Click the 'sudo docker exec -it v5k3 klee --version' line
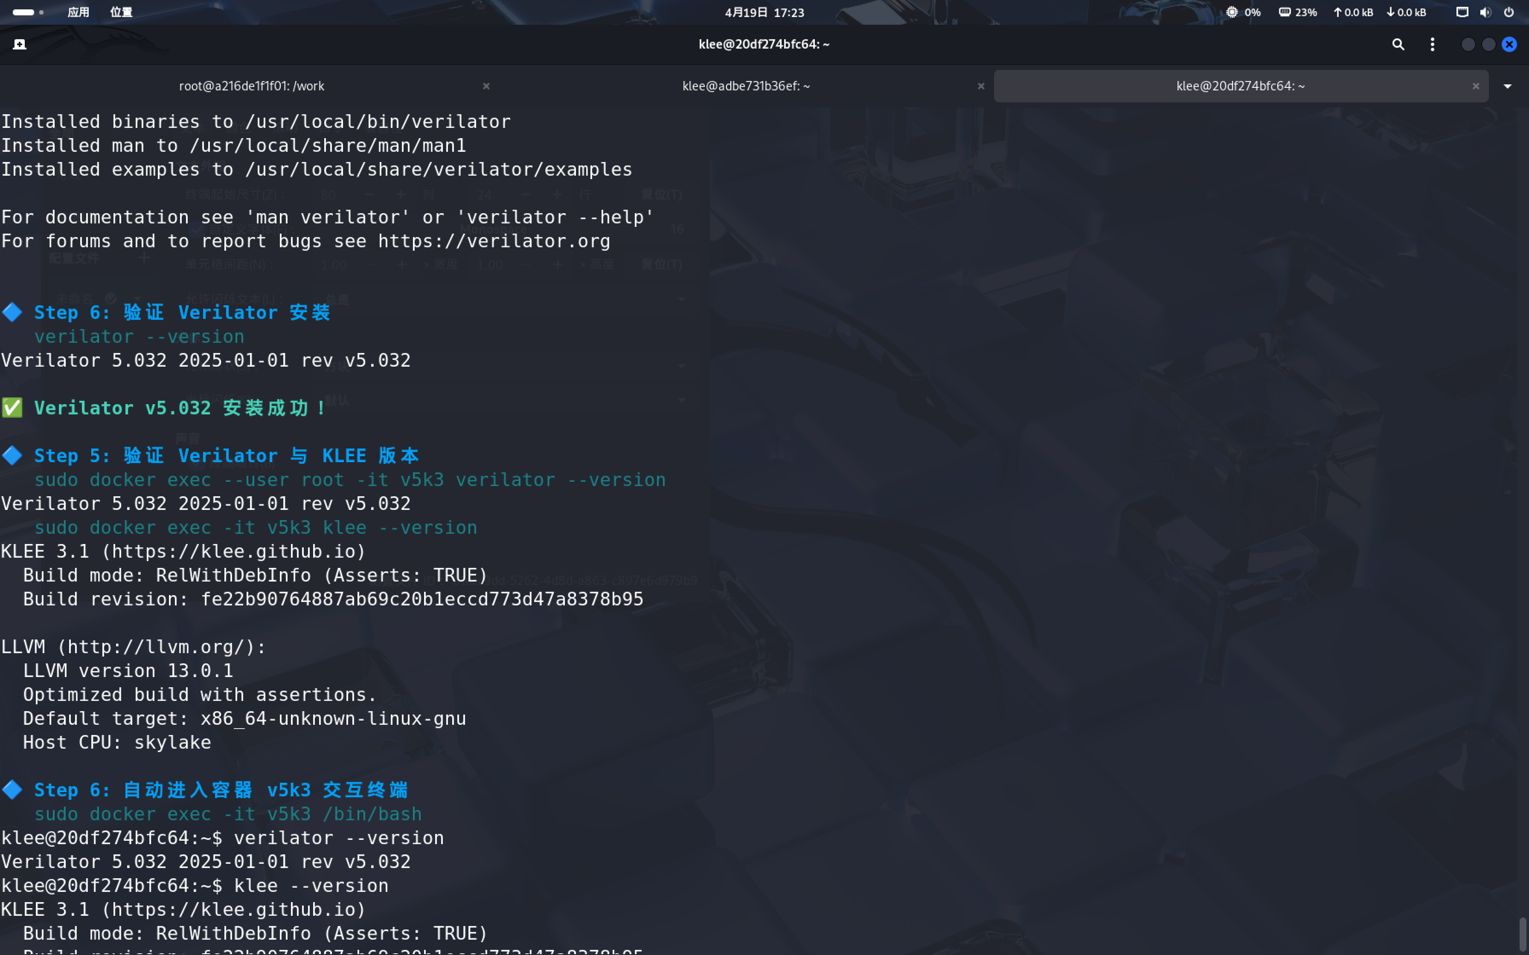Viewport: 1529px width, 955px height. click(256, 527)
